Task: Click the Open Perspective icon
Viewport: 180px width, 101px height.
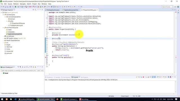Action: 175,7
